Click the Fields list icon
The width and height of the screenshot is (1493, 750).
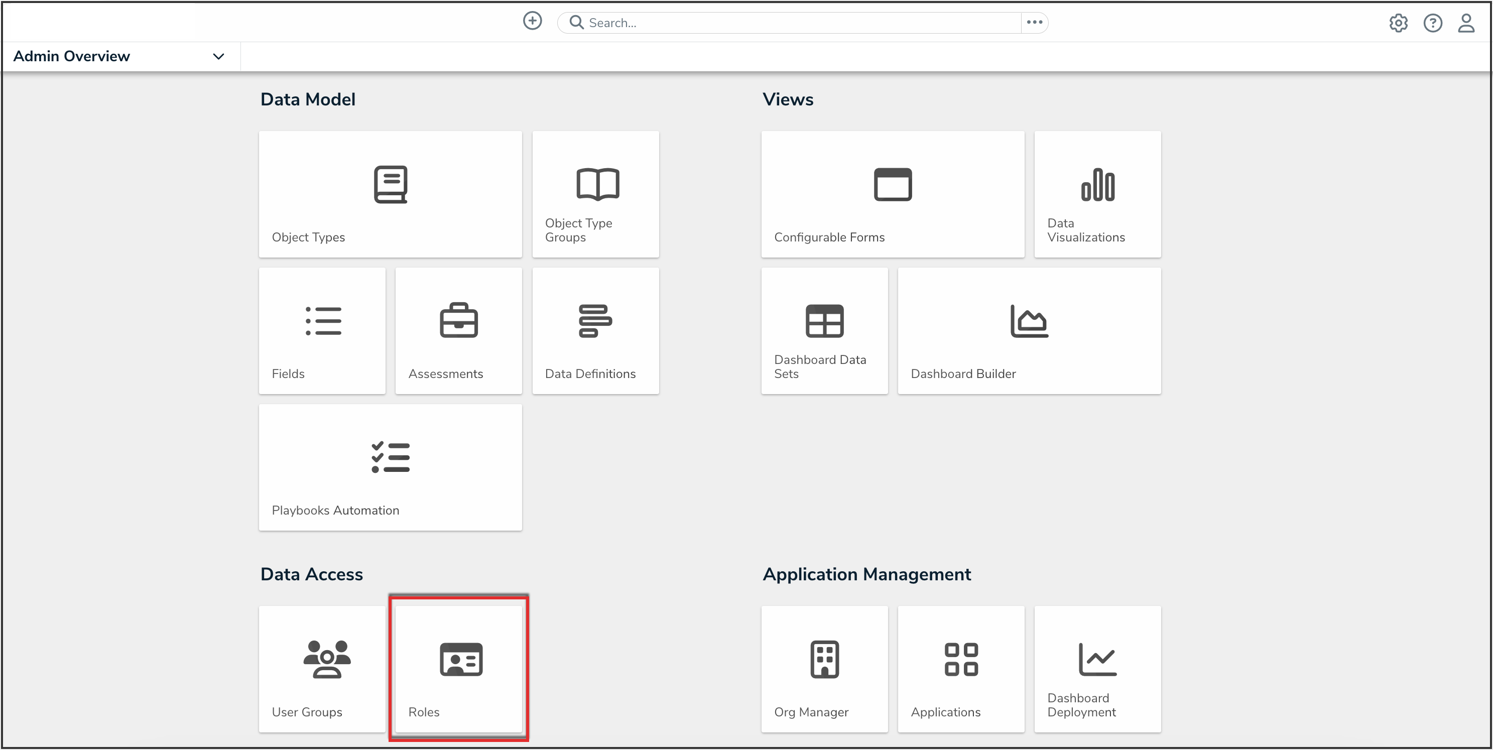tap(323, 320)
